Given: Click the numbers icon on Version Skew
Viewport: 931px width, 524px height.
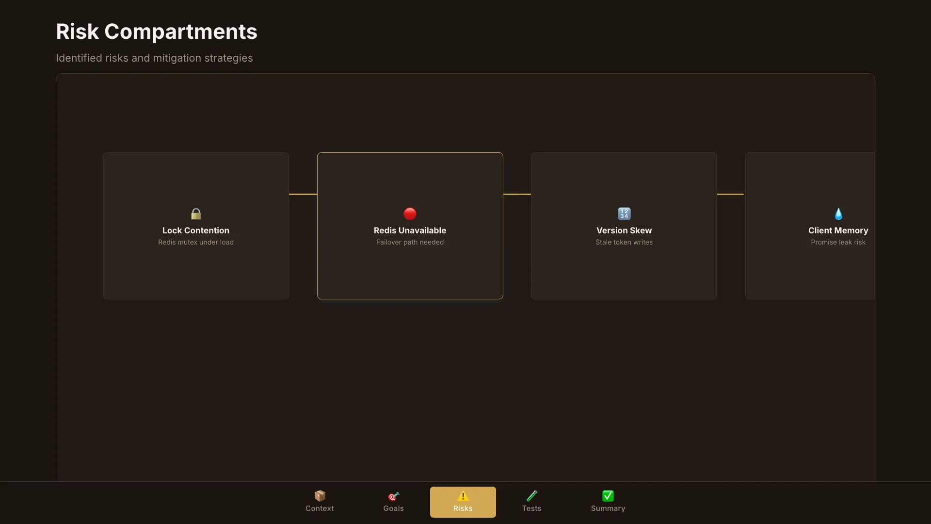Looking at the screenshot, I should (x=624, y=214).
